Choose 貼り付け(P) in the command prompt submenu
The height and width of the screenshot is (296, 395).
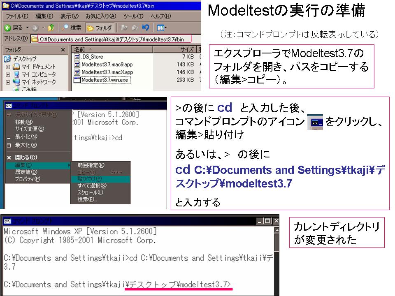(x=90, y=179)
